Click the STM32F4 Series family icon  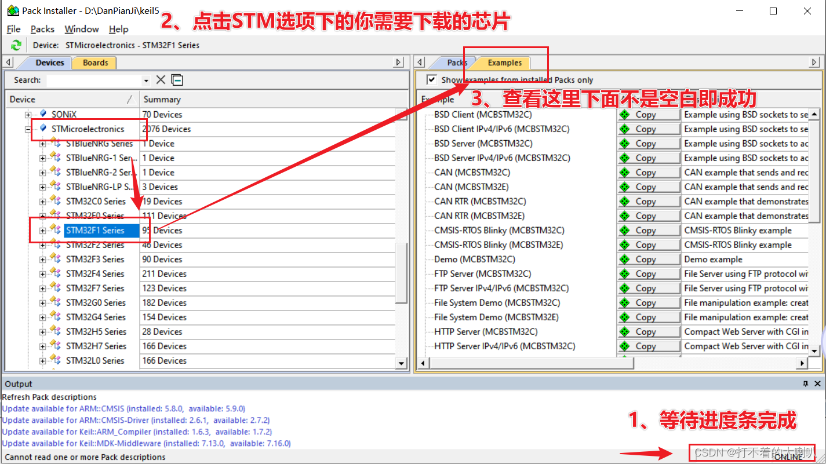coord(56,273)
